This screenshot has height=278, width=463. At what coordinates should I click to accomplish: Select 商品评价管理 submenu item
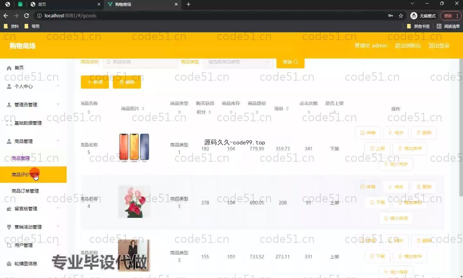[x=33, y=175]
